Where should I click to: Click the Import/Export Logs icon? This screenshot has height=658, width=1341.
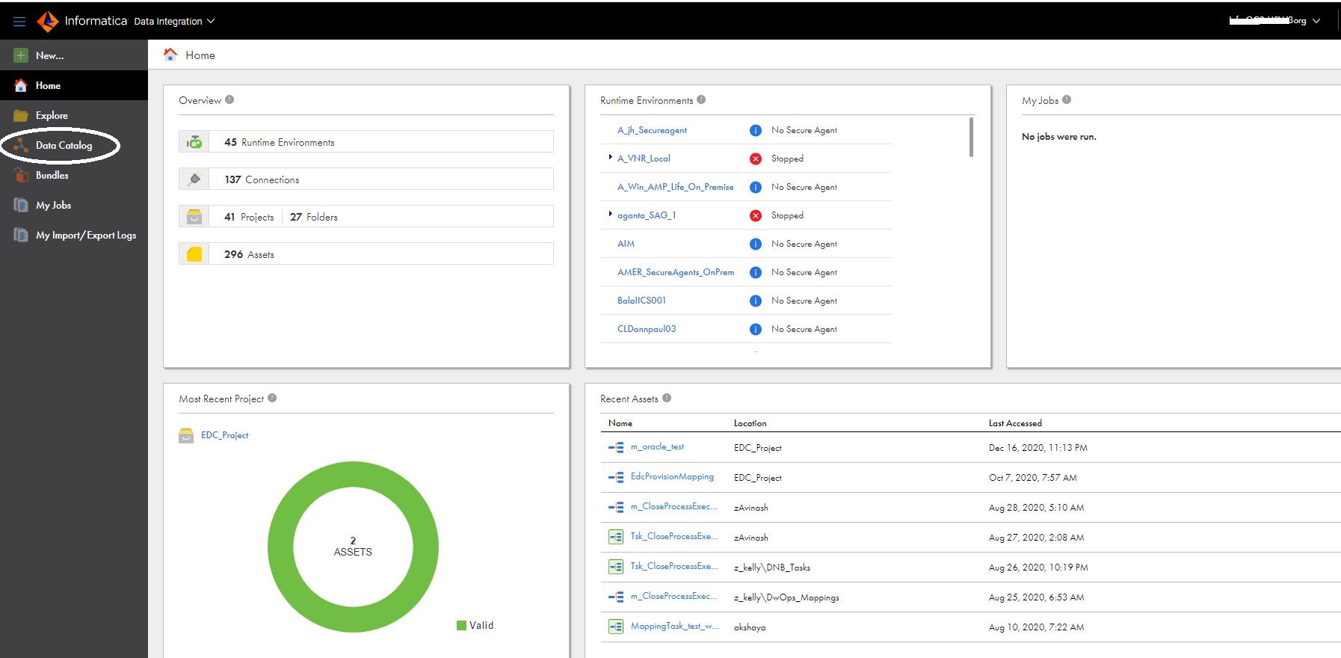pyautogui.click(x=21, y=235)
